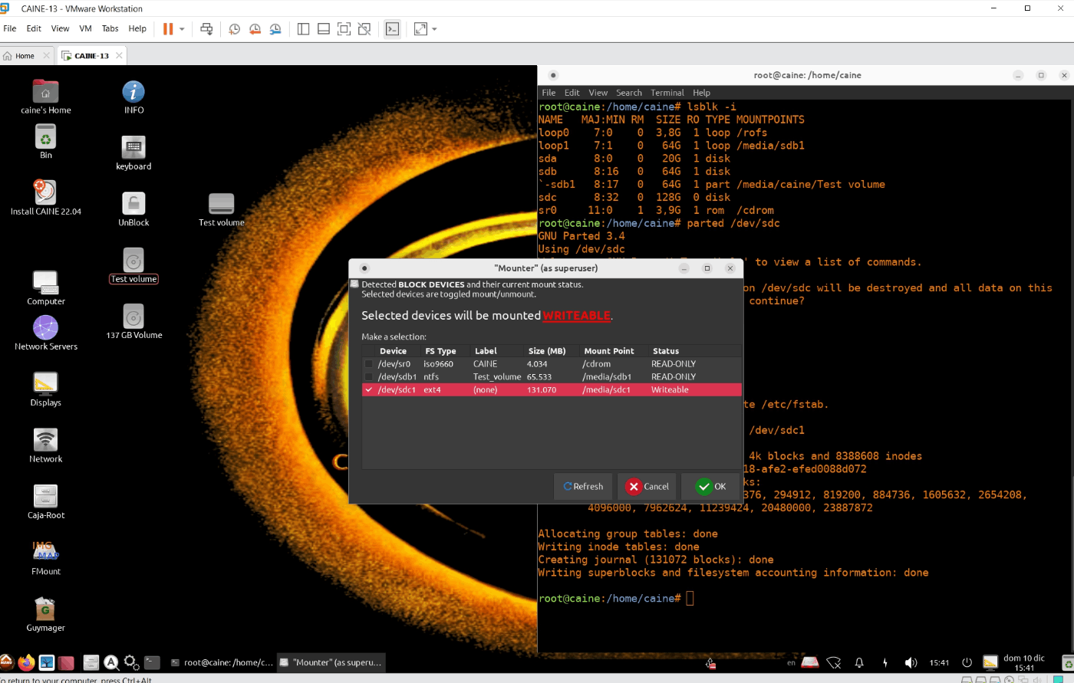1074x683 pixels.
Task: Open the INFO desktop icon
Action: pyautogui.click(x=133, y=97)
